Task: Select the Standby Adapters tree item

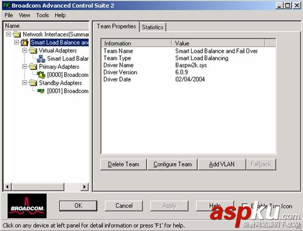Action: pyautogui.click(x=60, y=83)
